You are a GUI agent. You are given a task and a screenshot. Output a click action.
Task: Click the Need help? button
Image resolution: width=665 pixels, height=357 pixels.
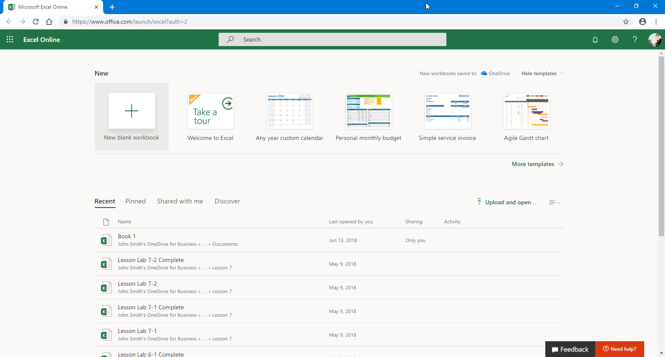pos(620,349)
